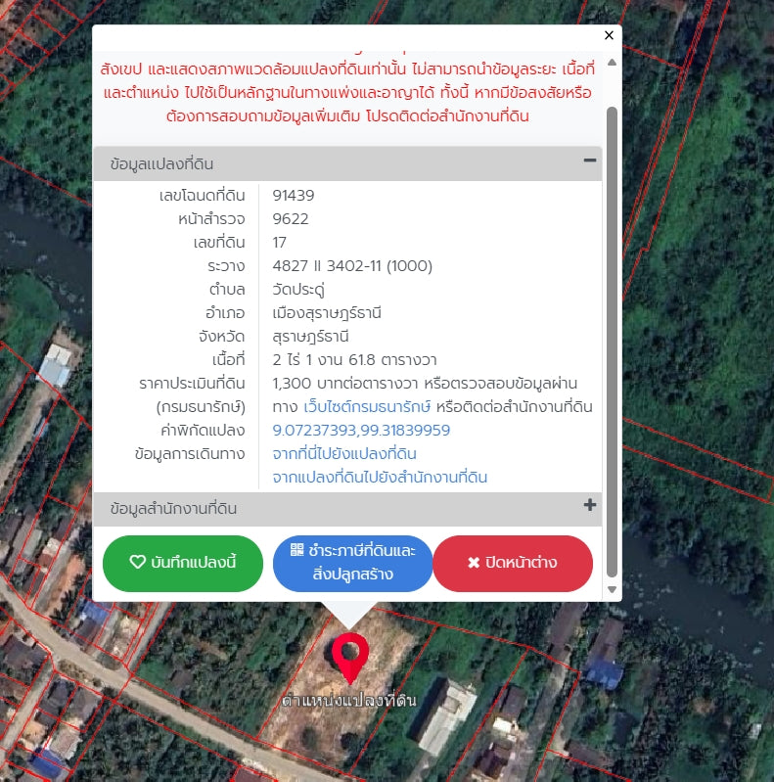The image size is (774, 782).
Task: Open จากแปลงที่ดินไปยังสำนักงานที่ดิน directions link
Action: [x=380, y=478]
